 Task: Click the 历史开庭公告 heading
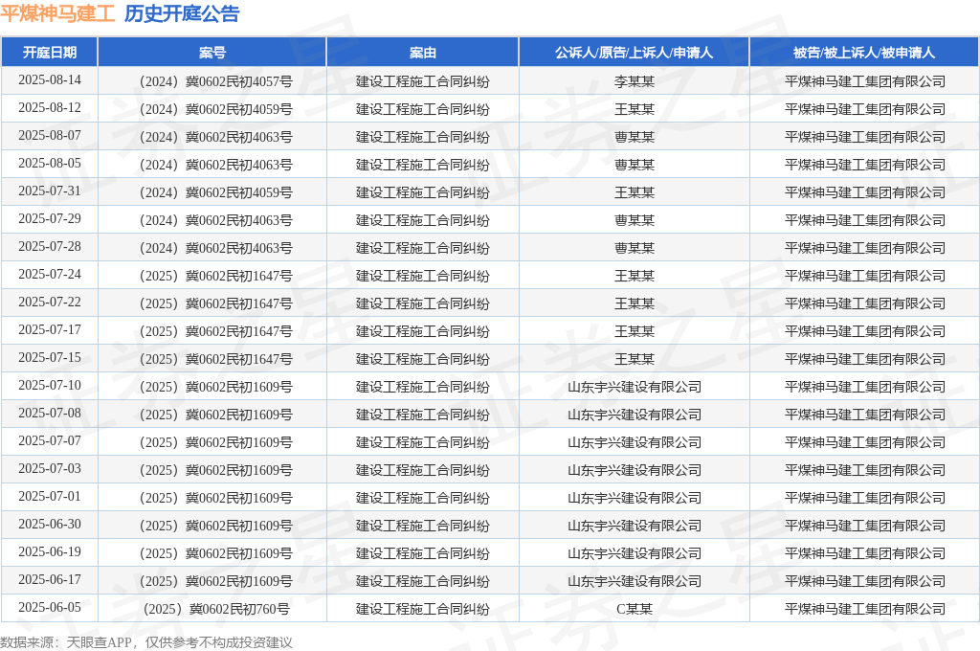coord(182,13)
